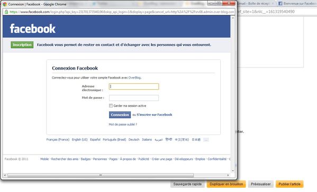This screenshot has width=317, height=192.
Task: Click Prévisualiser in background window
Action: coord(260,184)
